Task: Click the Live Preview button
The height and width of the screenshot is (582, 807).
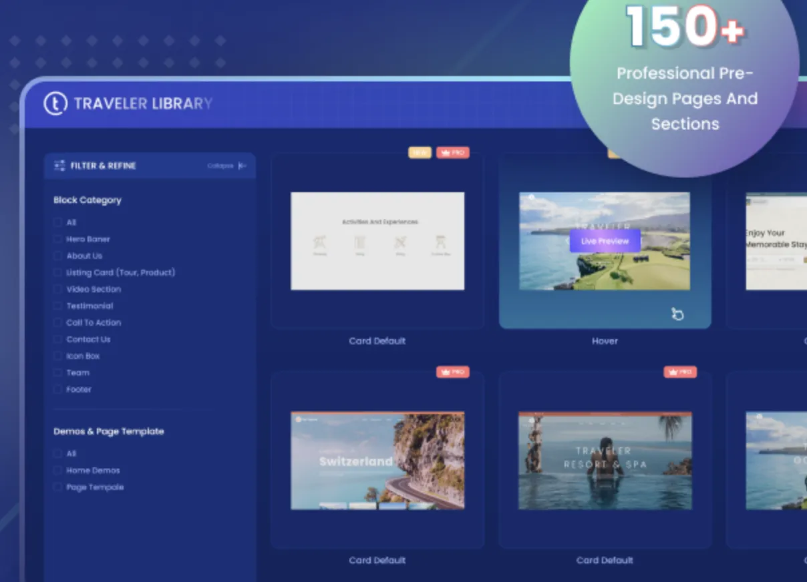Action: (605, 241)
